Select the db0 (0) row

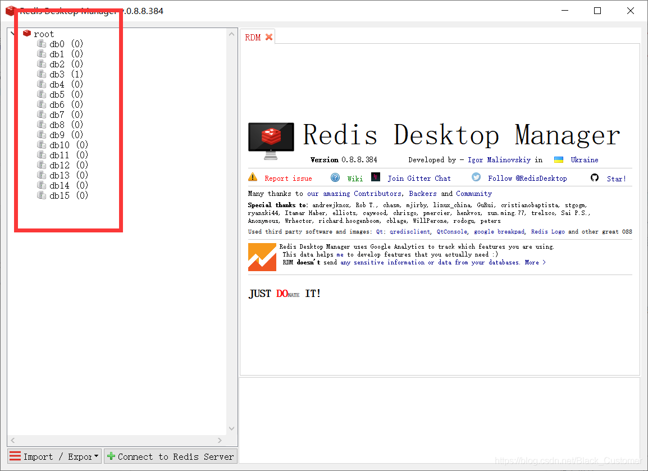(66, 44)
